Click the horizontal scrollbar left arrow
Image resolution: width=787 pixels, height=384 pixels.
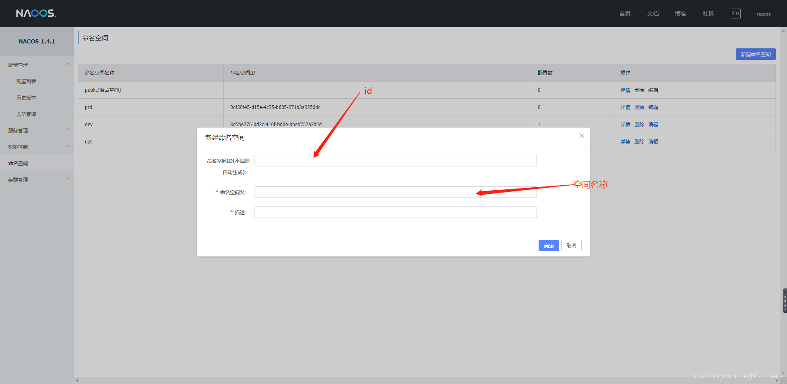(77, 381)
